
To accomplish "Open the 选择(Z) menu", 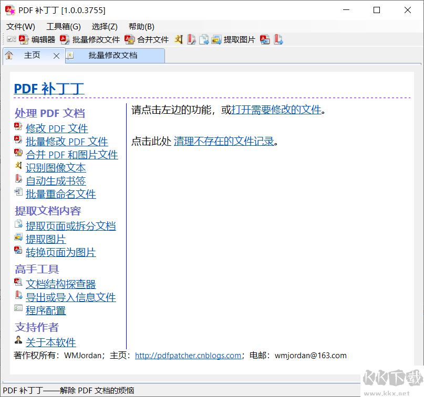I will (105, 26).
